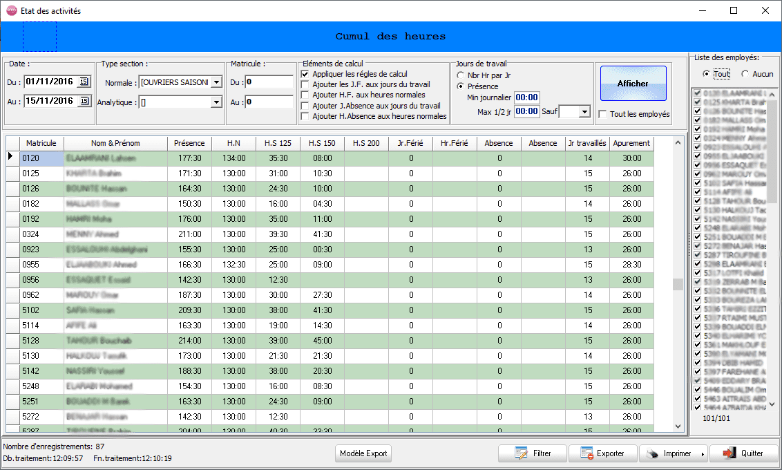
Task: Uncheck employee 0120 in the employee list
Action: (698, 93)
